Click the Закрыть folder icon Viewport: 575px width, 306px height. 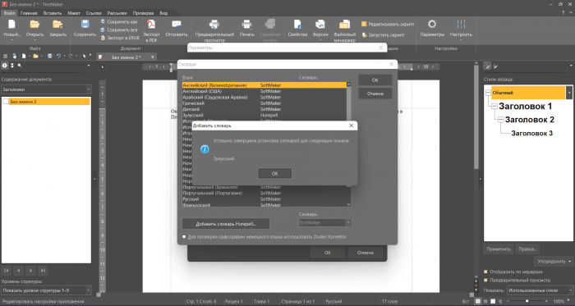click(57, 25)
